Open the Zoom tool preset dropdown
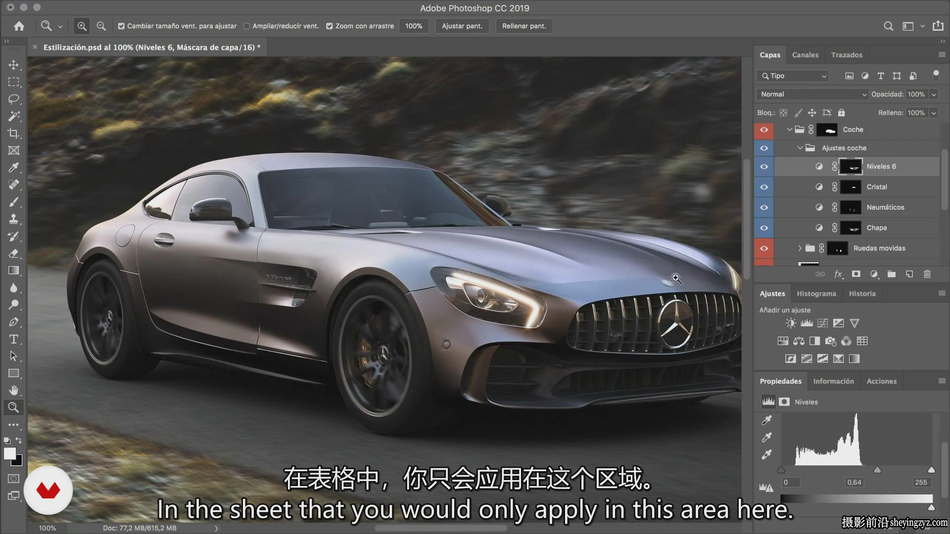The height and width of the screenshot is (534, 950). click(60, 26)
